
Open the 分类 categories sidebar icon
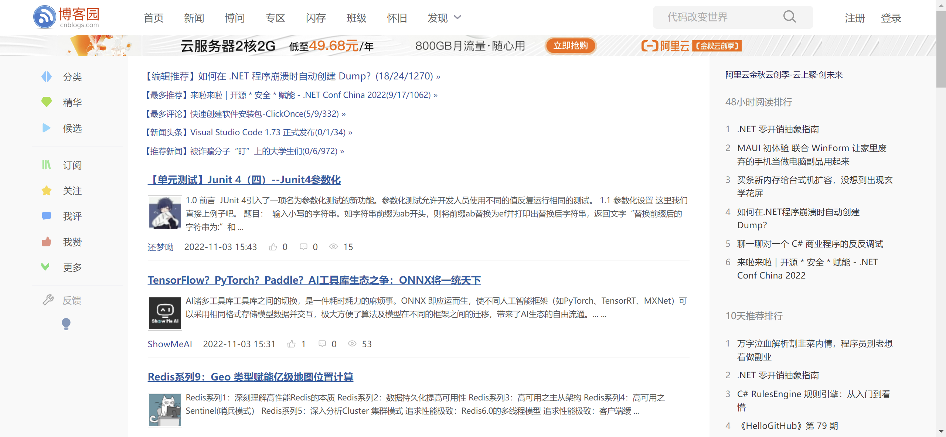pyautogui.click(x=47, y=77)
